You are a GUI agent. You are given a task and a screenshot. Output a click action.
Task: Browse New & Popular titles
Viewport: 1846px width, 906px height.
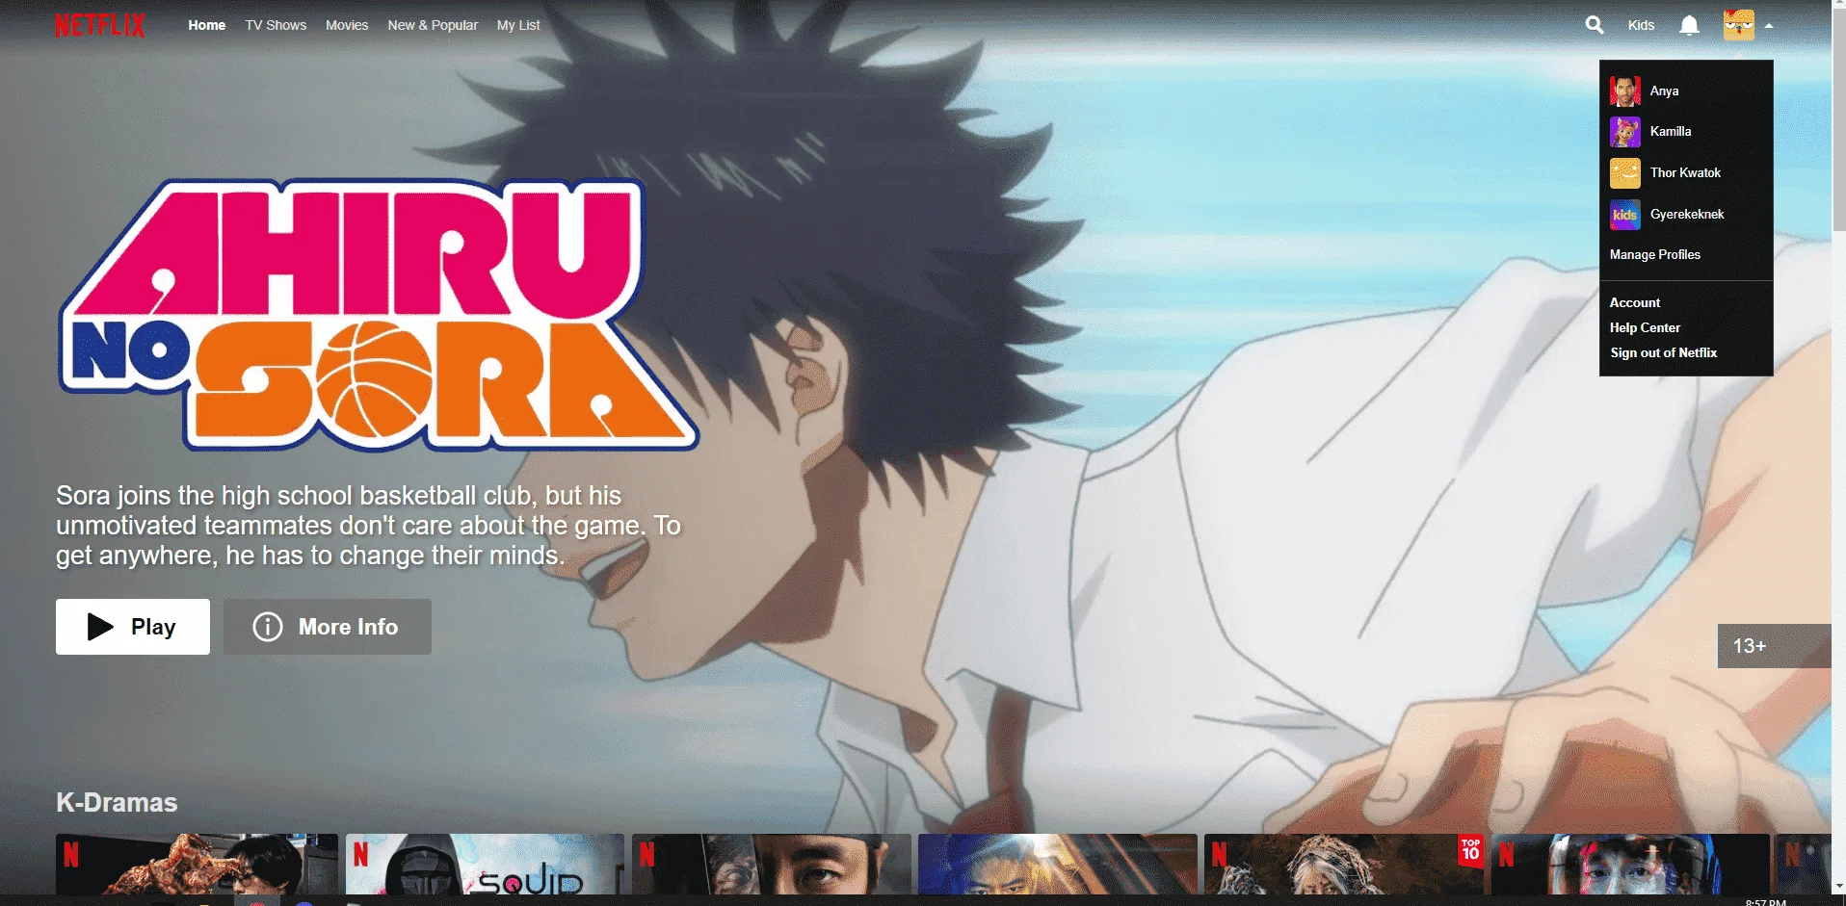[x=433, y=25]
